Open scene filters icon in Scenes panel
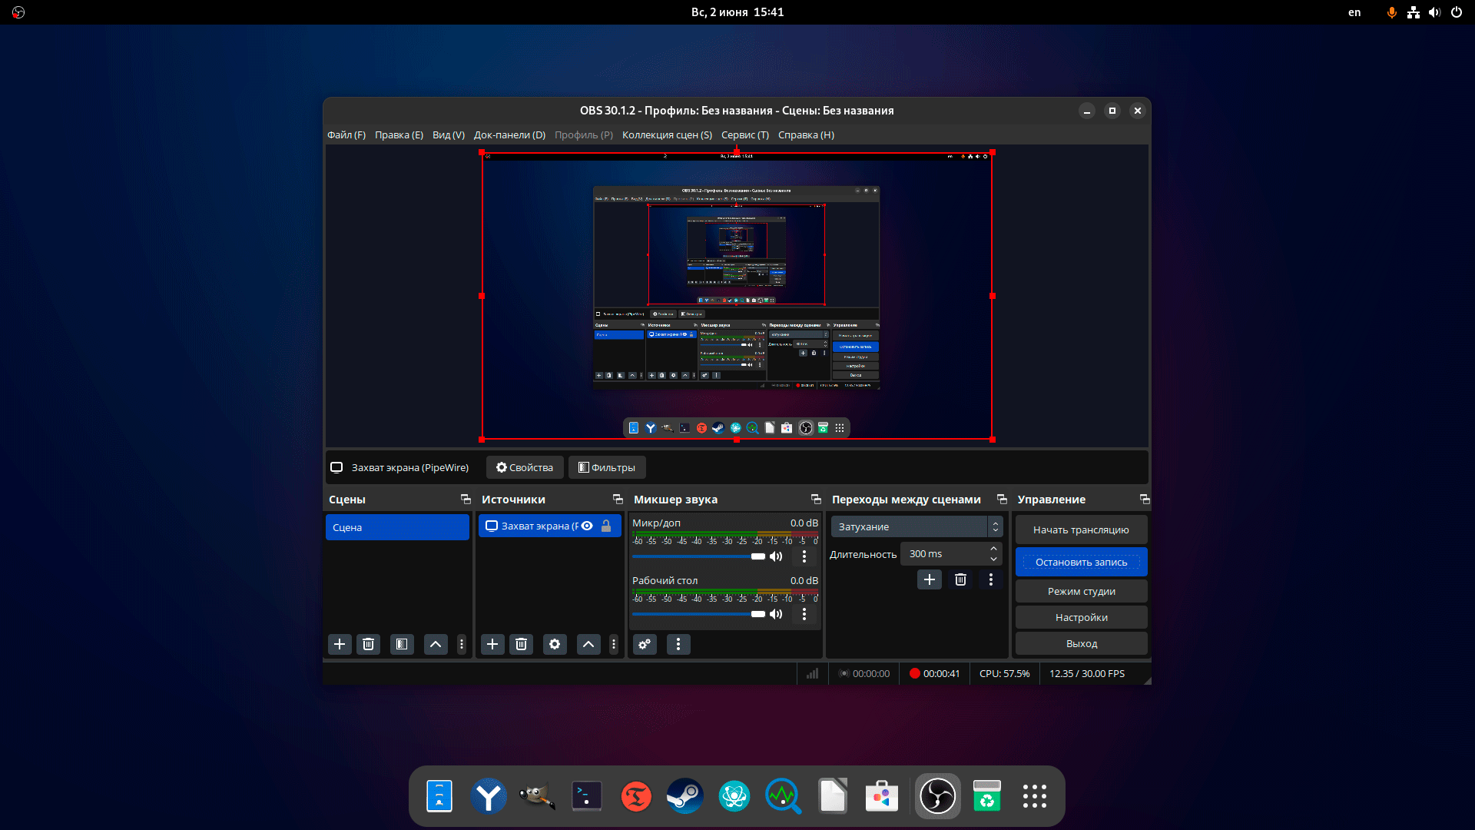1475x830 pixels. (x=402, y=644)
